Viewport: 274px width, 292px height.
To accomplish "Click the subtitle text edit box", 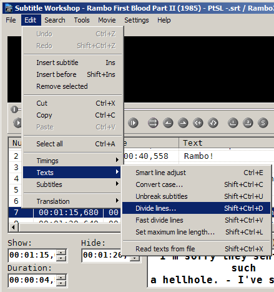I will click(211, 272).
